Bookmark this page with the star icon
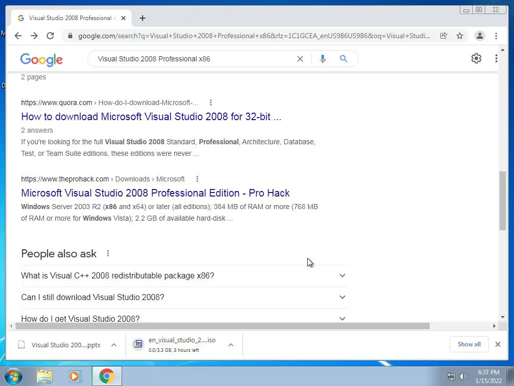The image size is (514, 386). tap(460, 36)
